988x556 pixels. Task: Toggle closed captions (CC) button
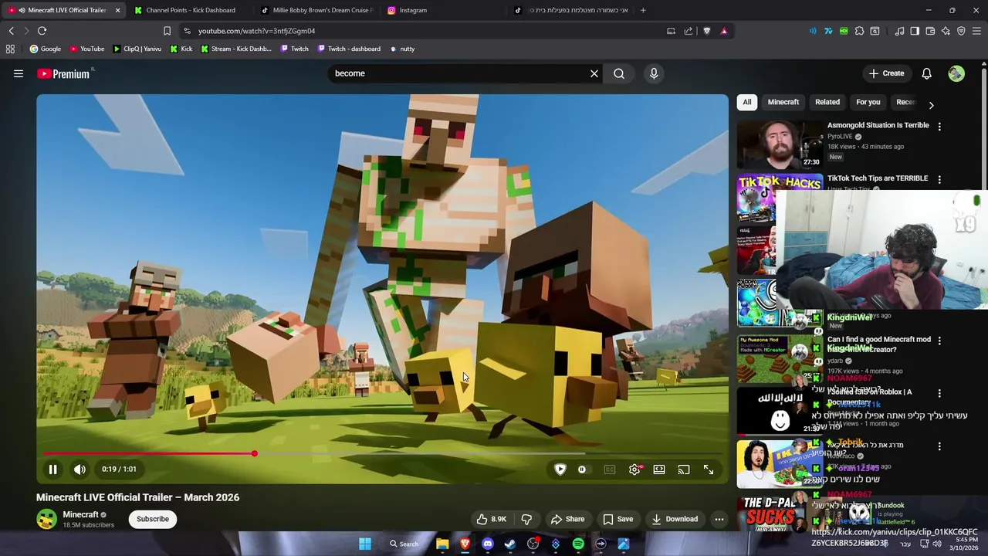pos(610,470)
